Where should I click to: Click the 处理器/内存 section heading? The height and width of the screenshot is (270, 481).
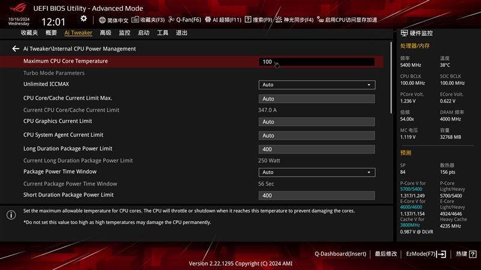coord(415,46)
